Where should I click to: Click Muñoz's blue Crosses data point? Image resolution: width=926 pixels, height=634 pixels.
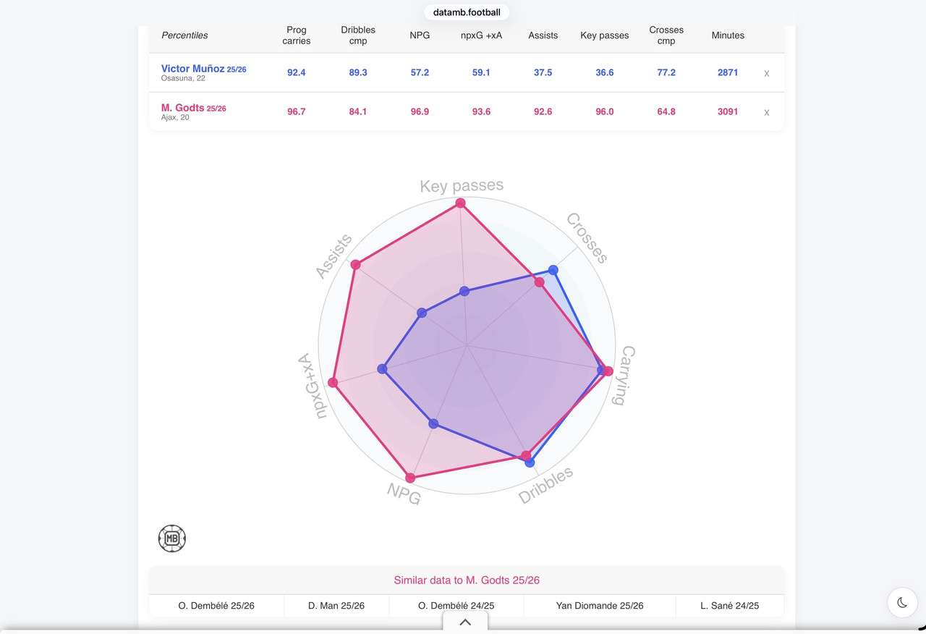553,270
